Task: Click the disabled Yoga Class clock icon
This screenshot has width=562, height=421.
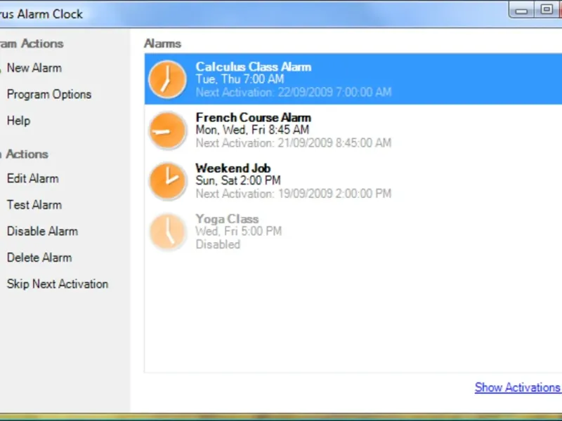Action: point(167,232)
